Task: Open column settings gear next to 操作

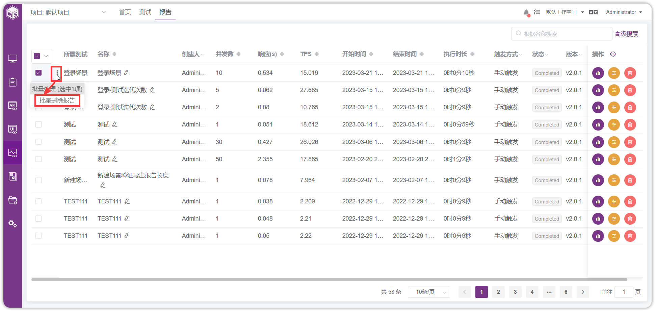Action: click(613, 54)
